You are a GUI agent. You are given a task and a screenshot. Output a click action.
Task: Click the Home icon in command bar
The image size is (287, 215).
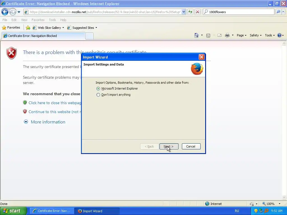click(x=196, y=35)
